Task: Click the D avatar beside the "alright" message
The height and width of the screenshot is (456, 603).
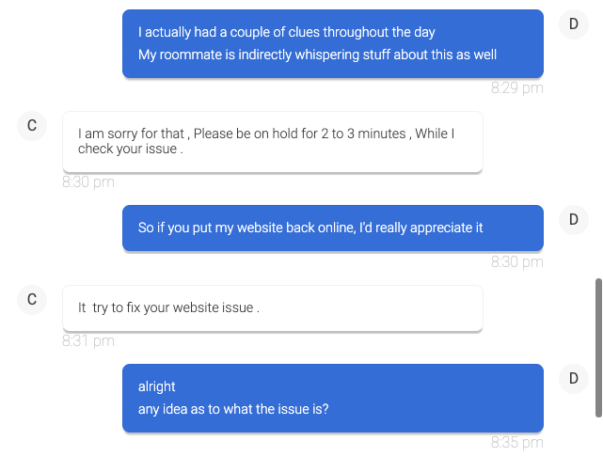Action: click(x=573, y=379)
